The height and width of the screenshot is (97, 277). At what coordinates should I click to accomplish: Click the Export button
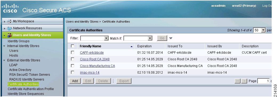coord(124,81)
